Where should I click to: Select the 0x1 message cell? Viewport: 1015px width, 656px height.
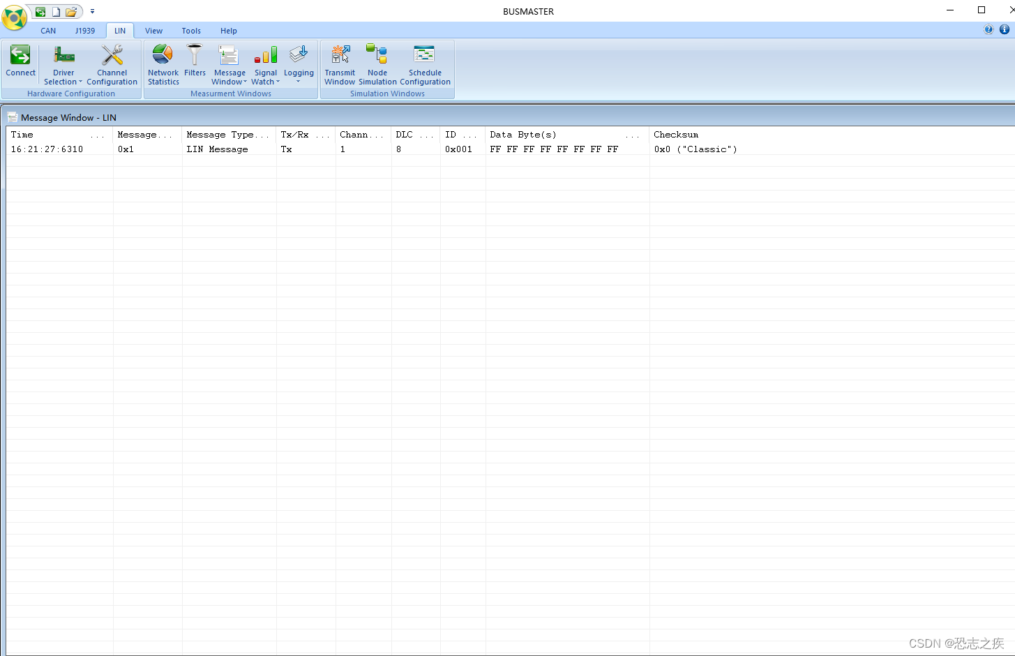pyautogui.click(x=126, y=149)
